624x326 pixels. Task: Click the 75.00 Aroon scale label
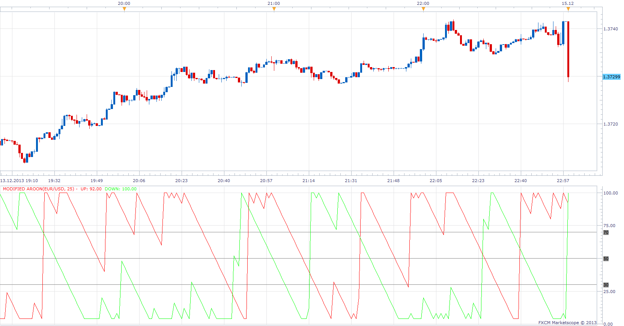click(x=609, y=226)
